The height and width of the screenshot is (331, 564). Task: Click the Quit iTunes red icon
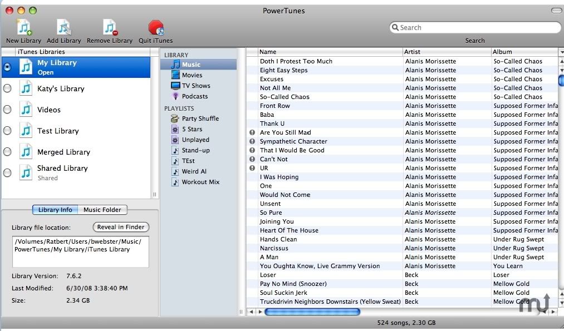[156, 28]
